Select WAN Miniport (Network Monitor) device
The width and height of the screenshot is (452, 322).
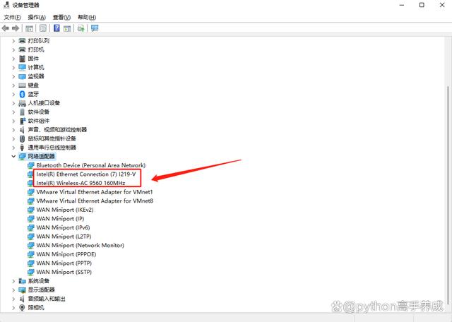coord(80,245)
